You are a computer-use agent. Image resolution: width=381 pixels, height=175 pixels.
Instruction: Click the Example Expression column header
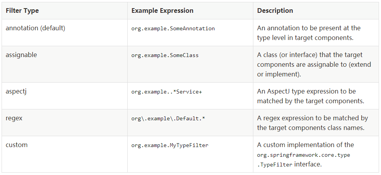pos(162,10)
